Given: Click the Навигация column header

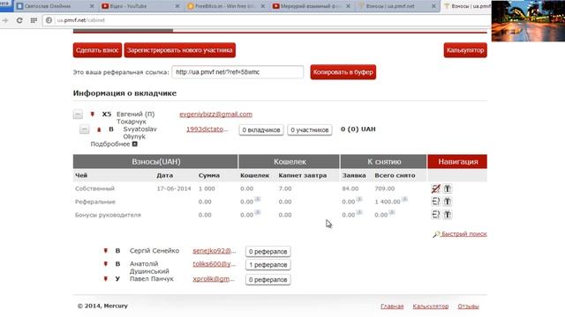Looking at the screenshot, I should point(457,162).
